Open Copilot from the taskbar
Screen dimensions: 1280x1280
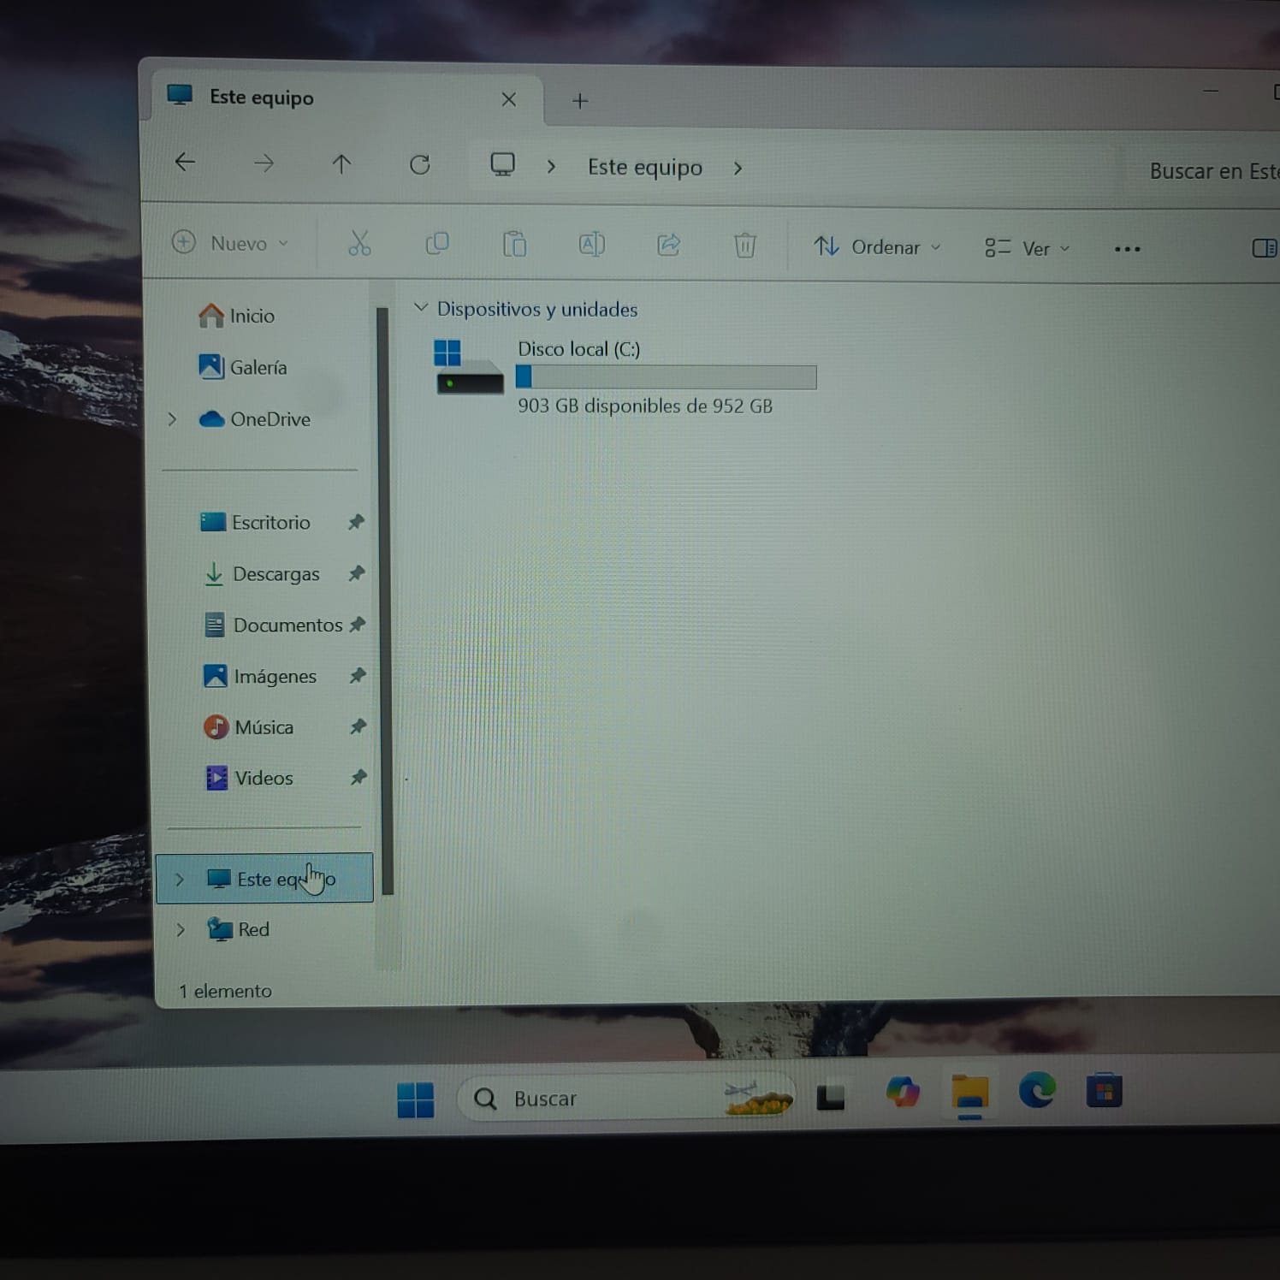click(903, 1093)
